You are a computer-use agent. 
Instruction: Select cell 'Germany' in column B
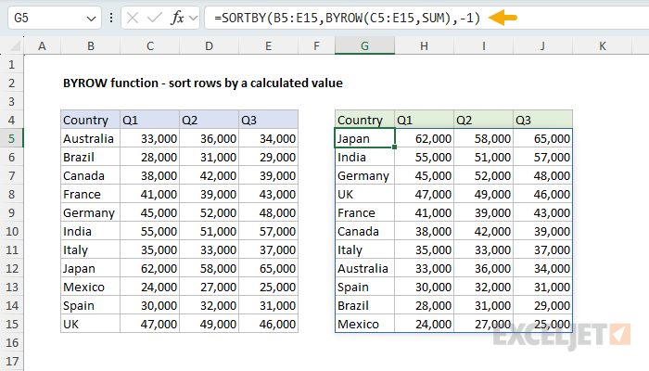tap(90, 212)
